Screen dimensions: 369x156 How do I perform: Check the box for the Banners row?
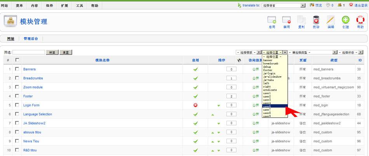pos(17,69)
